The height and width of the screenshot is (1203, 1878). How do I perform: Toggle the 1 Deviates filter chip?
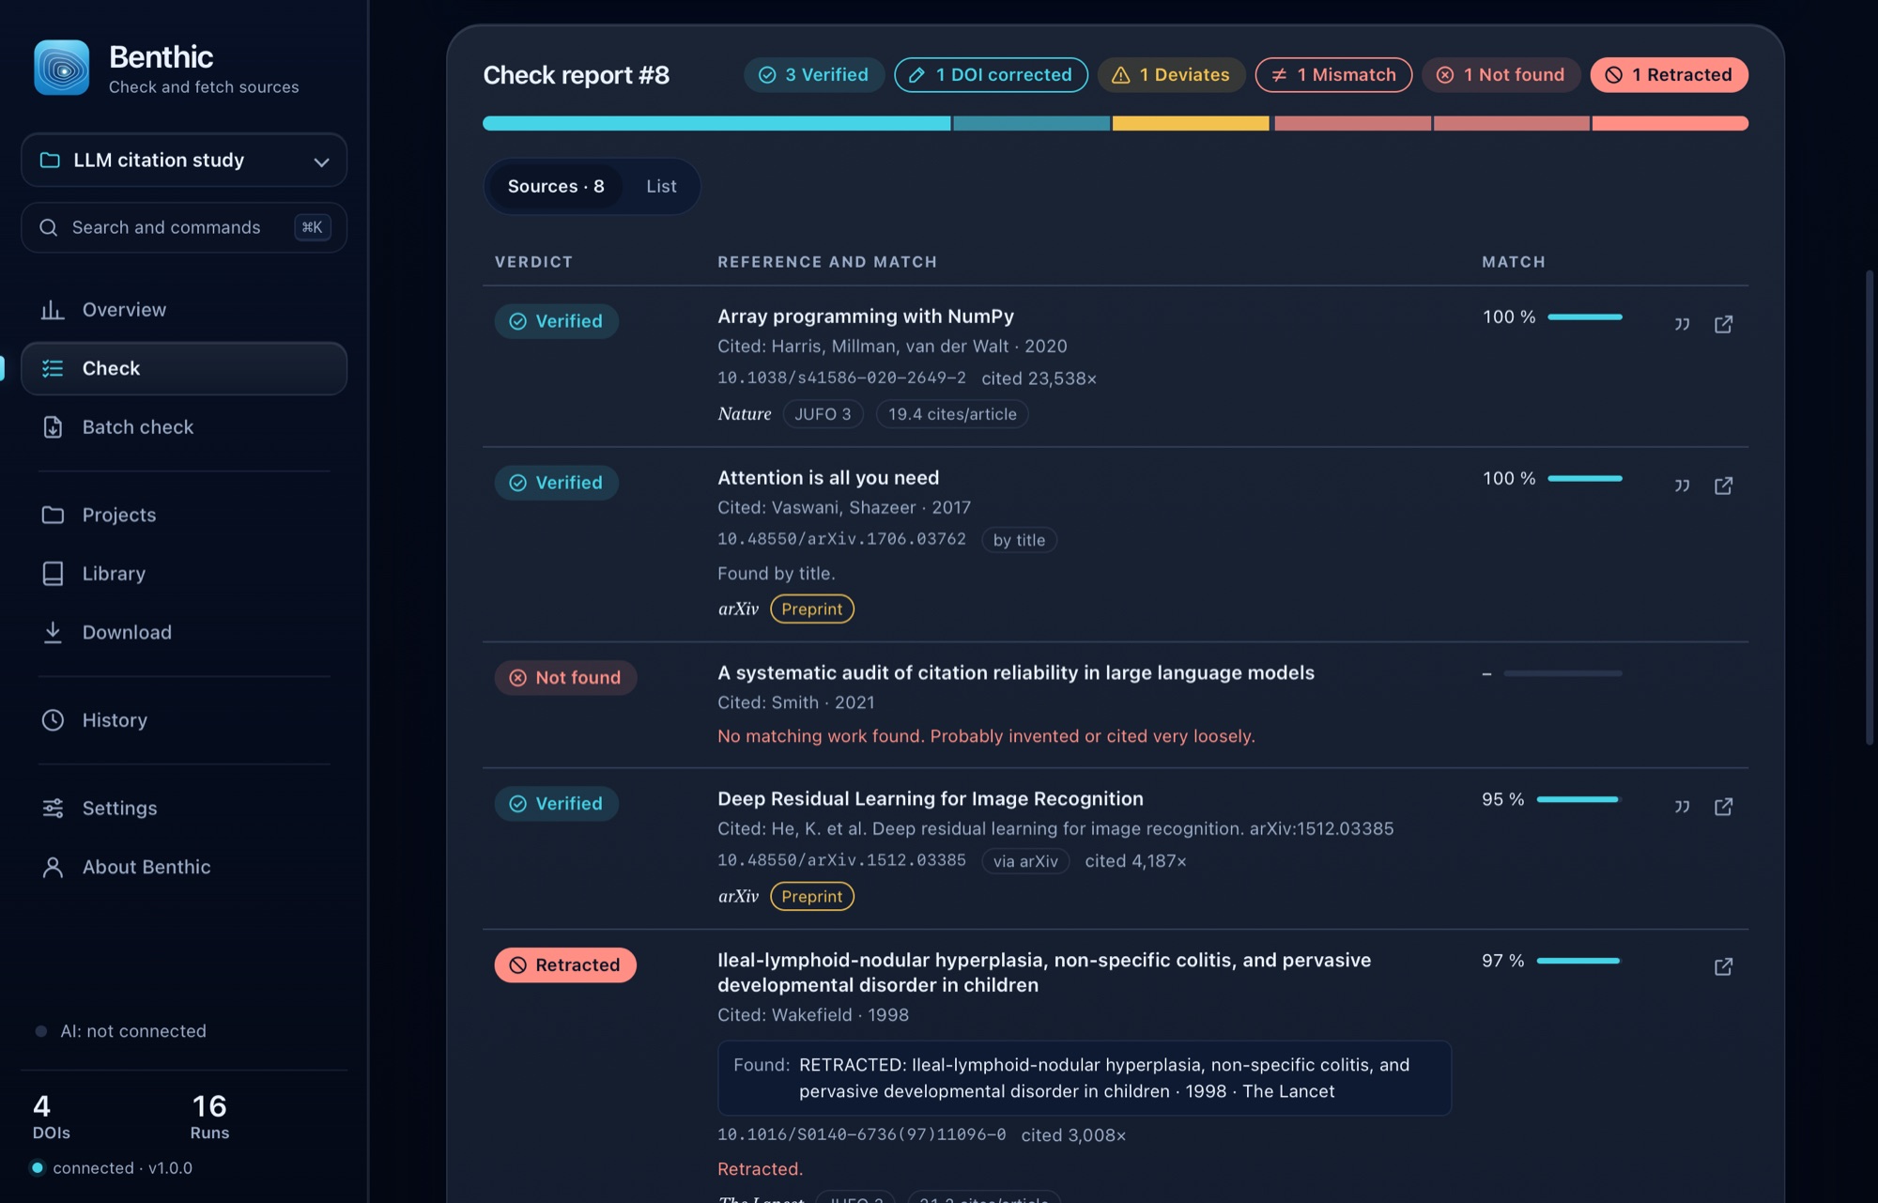(x=1171, y=75)
